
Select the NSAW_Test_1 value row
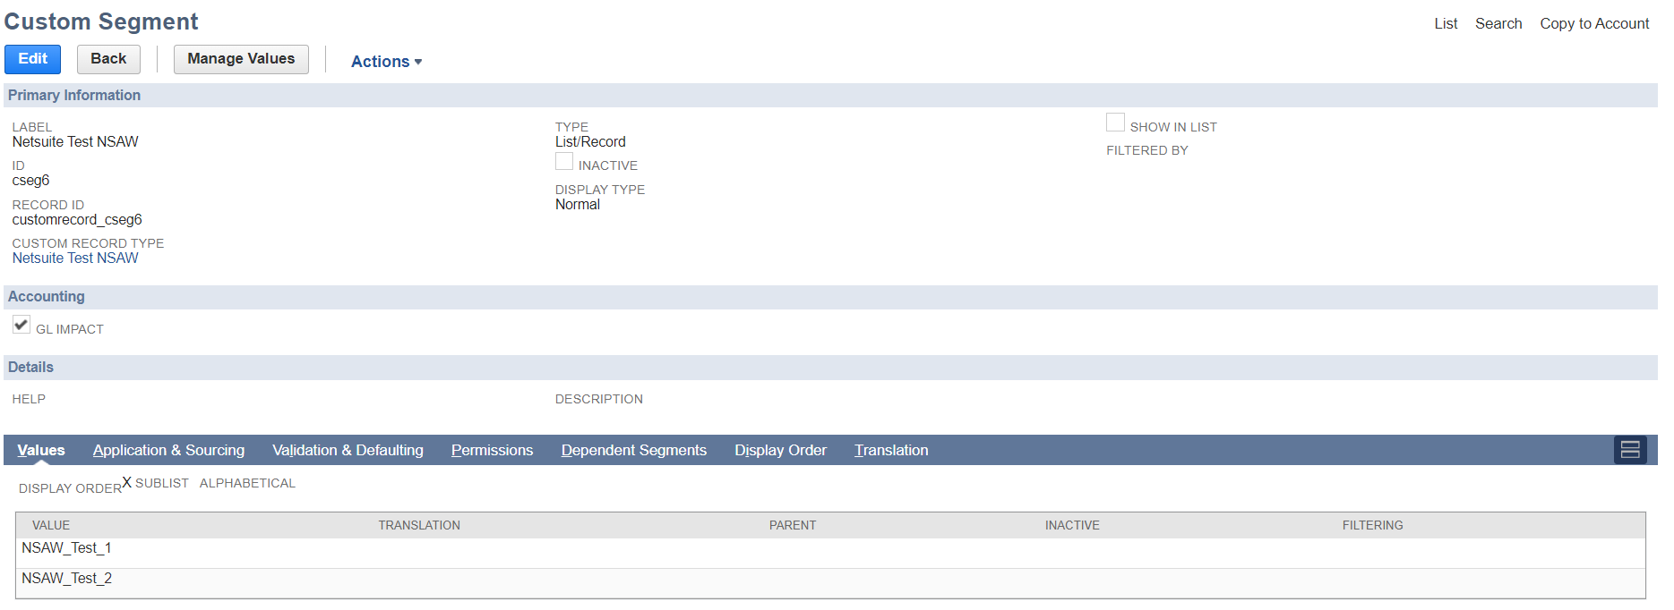[x=830, y=553]
